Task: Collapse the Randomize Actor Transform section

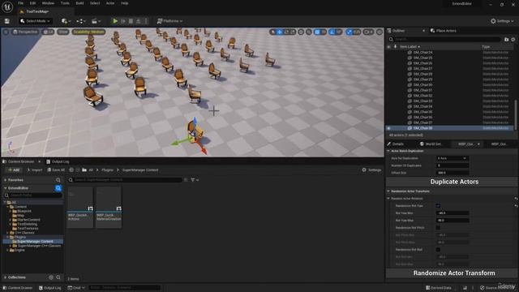Action: 388,191
